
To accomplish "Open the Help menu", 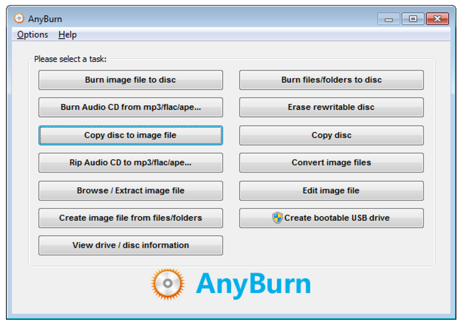I will (67, 35).
